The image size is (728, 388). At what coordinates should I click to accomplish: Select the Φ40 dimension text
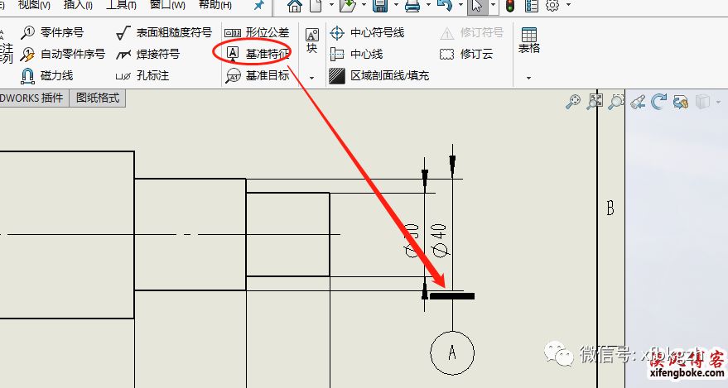[440, 240]
